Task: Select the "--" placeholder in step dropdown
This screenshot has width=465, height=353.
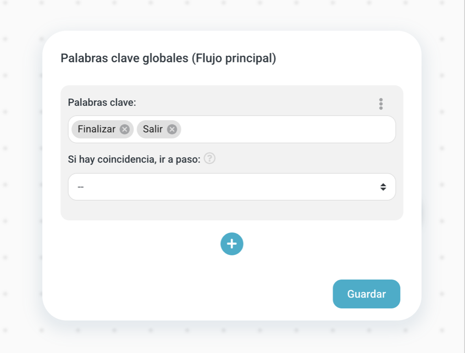Action: pyautogui.click(x=81, y=187)
